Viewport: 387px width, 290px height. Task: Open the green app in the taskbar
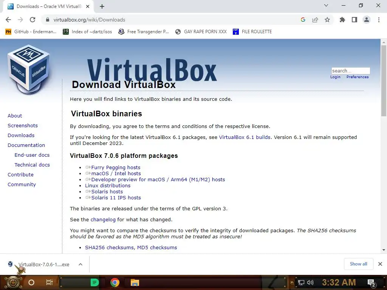coord(94,282)
